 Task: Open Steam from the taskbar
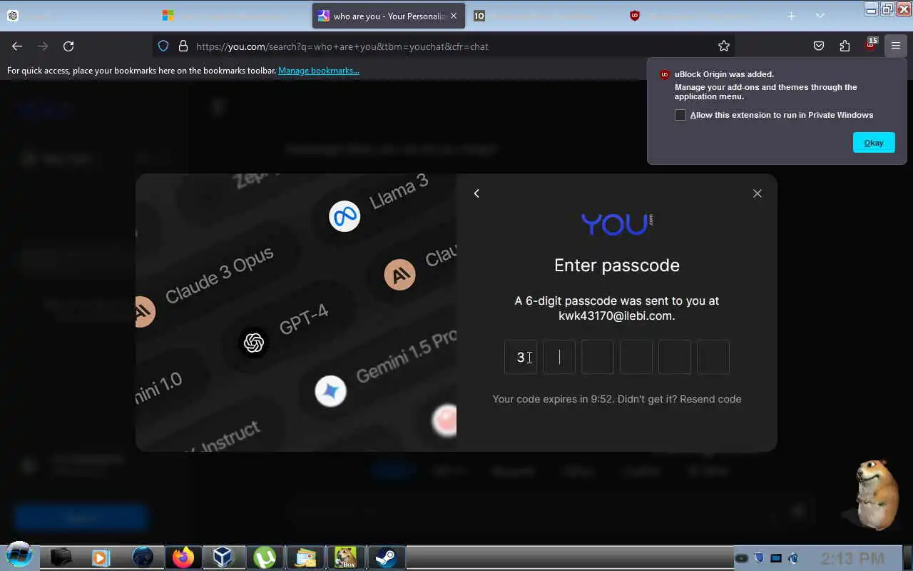(386, 557)
